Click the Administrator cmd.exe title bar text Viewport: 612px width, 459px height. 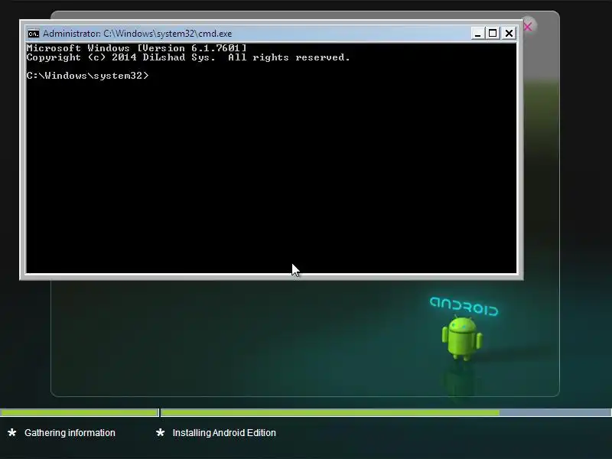tap(137, 34)
